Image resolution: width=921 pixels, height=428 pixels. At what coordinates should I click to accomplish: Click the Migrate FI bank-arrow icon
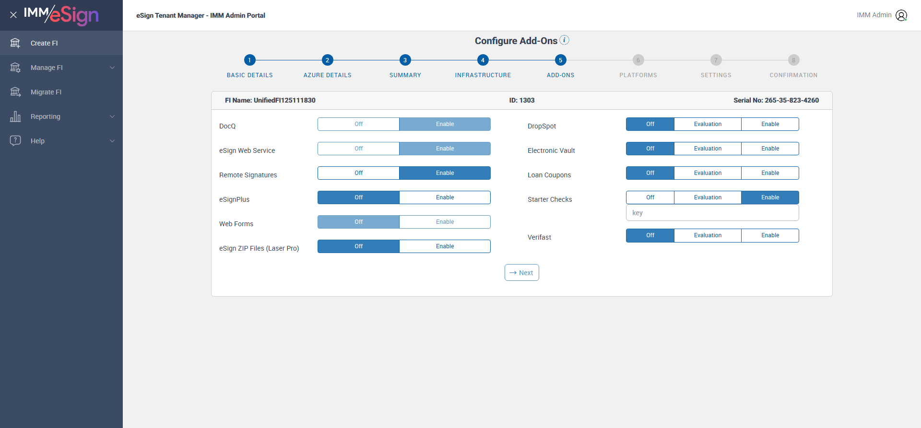[15, 92]
